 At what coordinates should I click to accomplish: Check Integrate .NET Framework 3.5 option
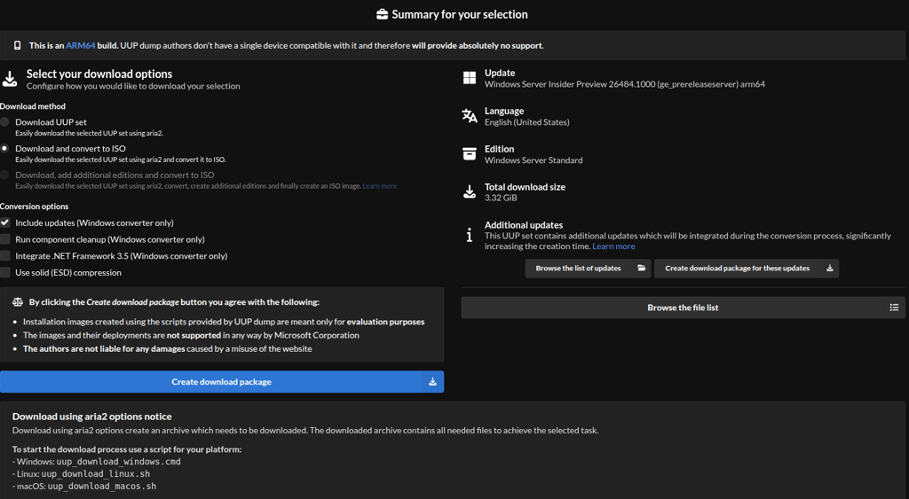pos(5,256)
